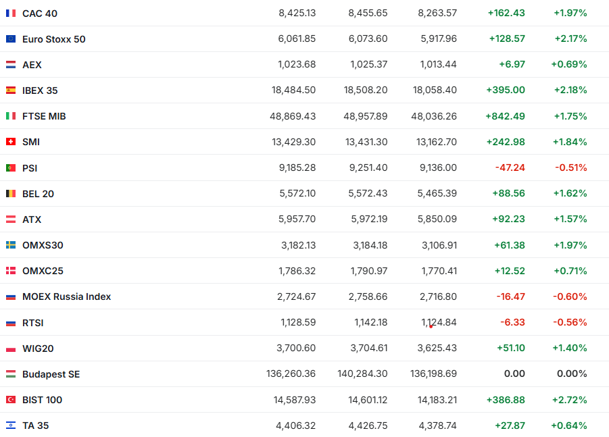Screen dimensions: 609x437
Task: Click the Sweden flag next to OMXS30
Action: point(11,245)
